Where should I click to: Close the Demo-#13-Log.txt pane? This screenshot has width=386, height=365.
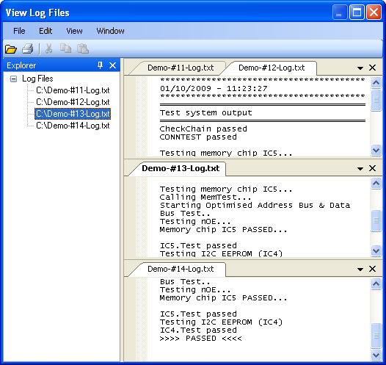coord(373,168)
